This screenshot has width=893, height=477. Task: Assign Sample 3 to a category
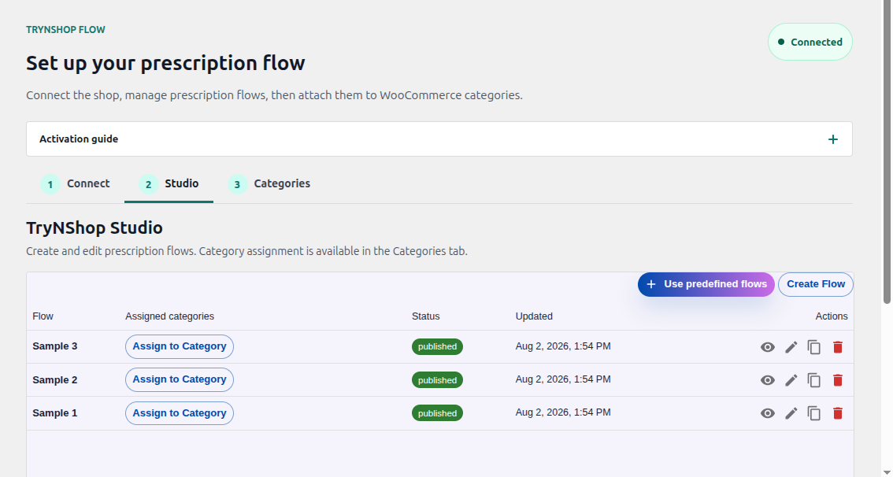click(x=180, y=346)
